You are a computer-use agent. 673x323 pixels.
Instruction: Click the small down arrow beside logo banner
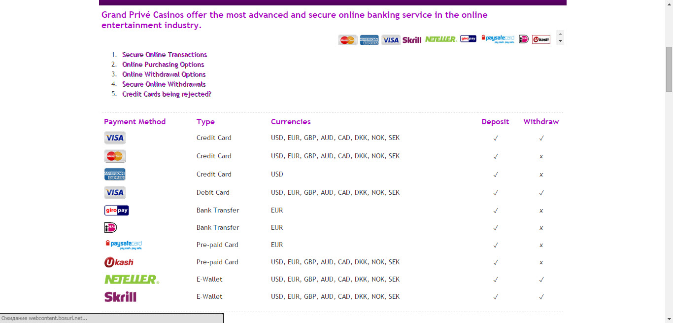tap(560, 41)
